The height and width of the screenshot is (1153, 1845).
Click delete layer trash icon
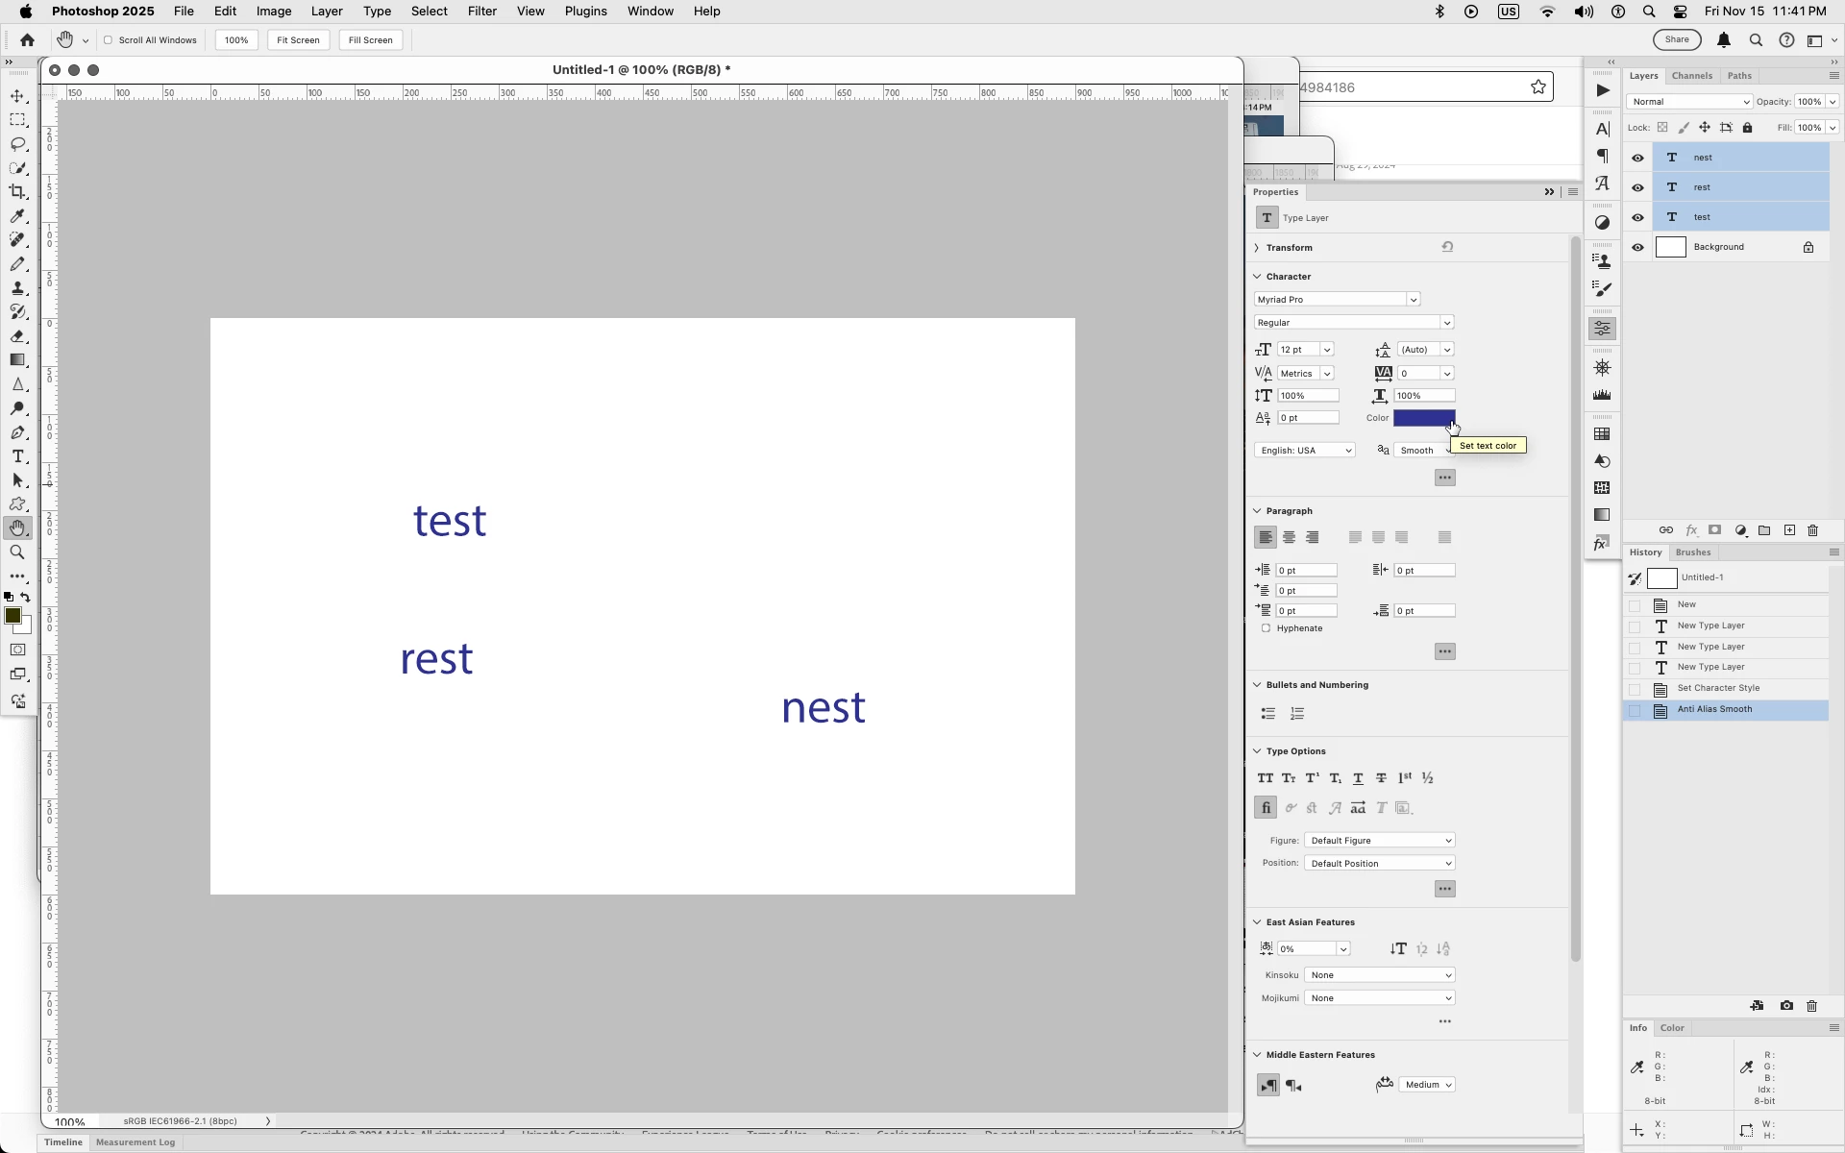pos(1813,530)
